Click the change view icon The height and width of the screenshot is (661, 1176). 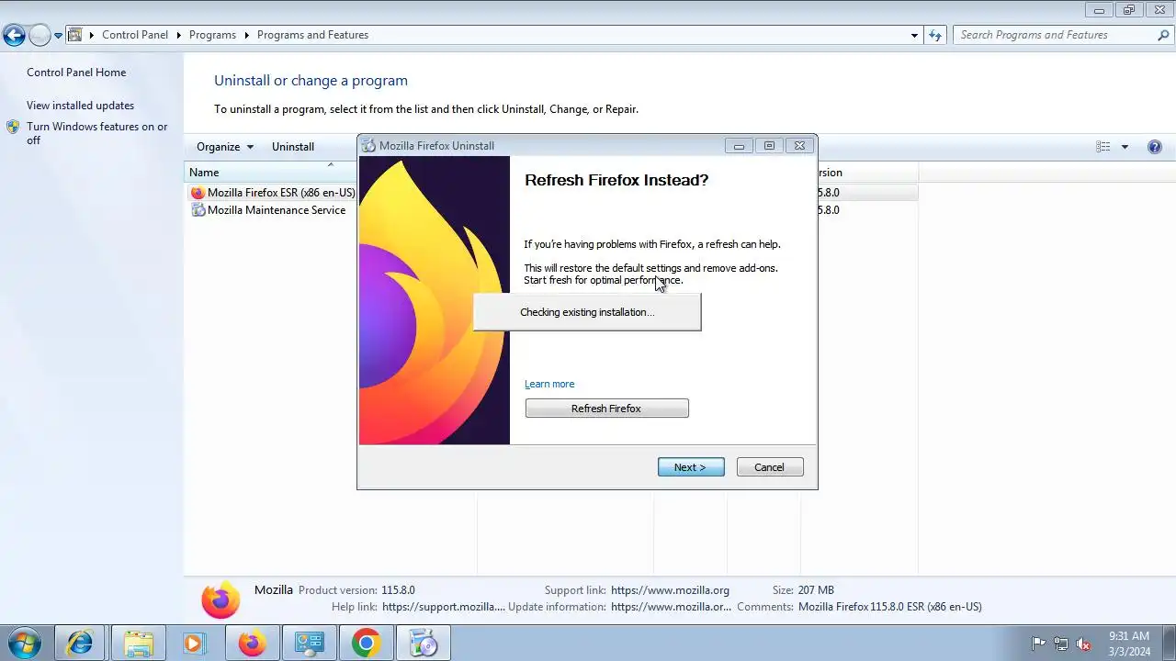pyautogui.click(x=1102, y=147)
